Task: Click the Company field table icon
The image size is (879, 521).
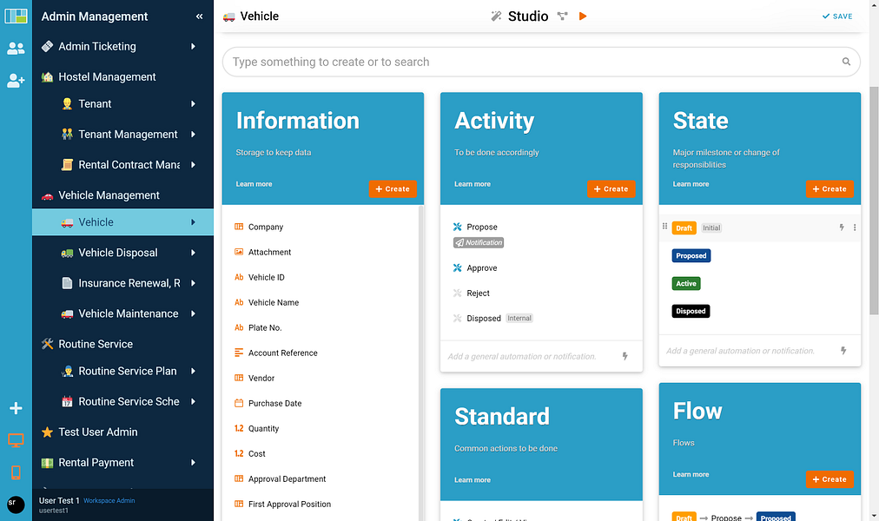Action: 239,227
